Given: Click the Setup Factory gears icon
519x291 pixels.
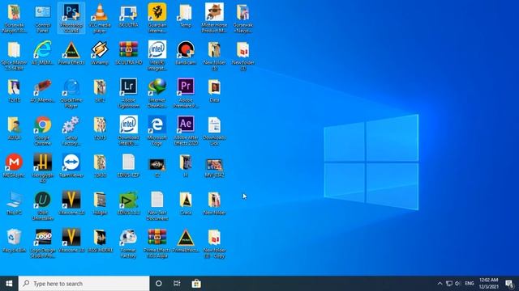Looking at the screenshot, I should [x=71, y=131].
